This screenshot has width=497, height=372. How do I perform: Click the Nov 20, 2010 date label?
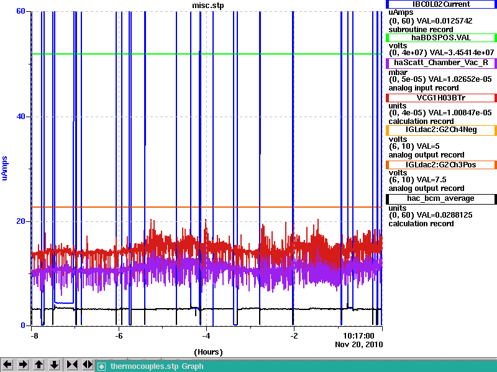coord(359,345)
